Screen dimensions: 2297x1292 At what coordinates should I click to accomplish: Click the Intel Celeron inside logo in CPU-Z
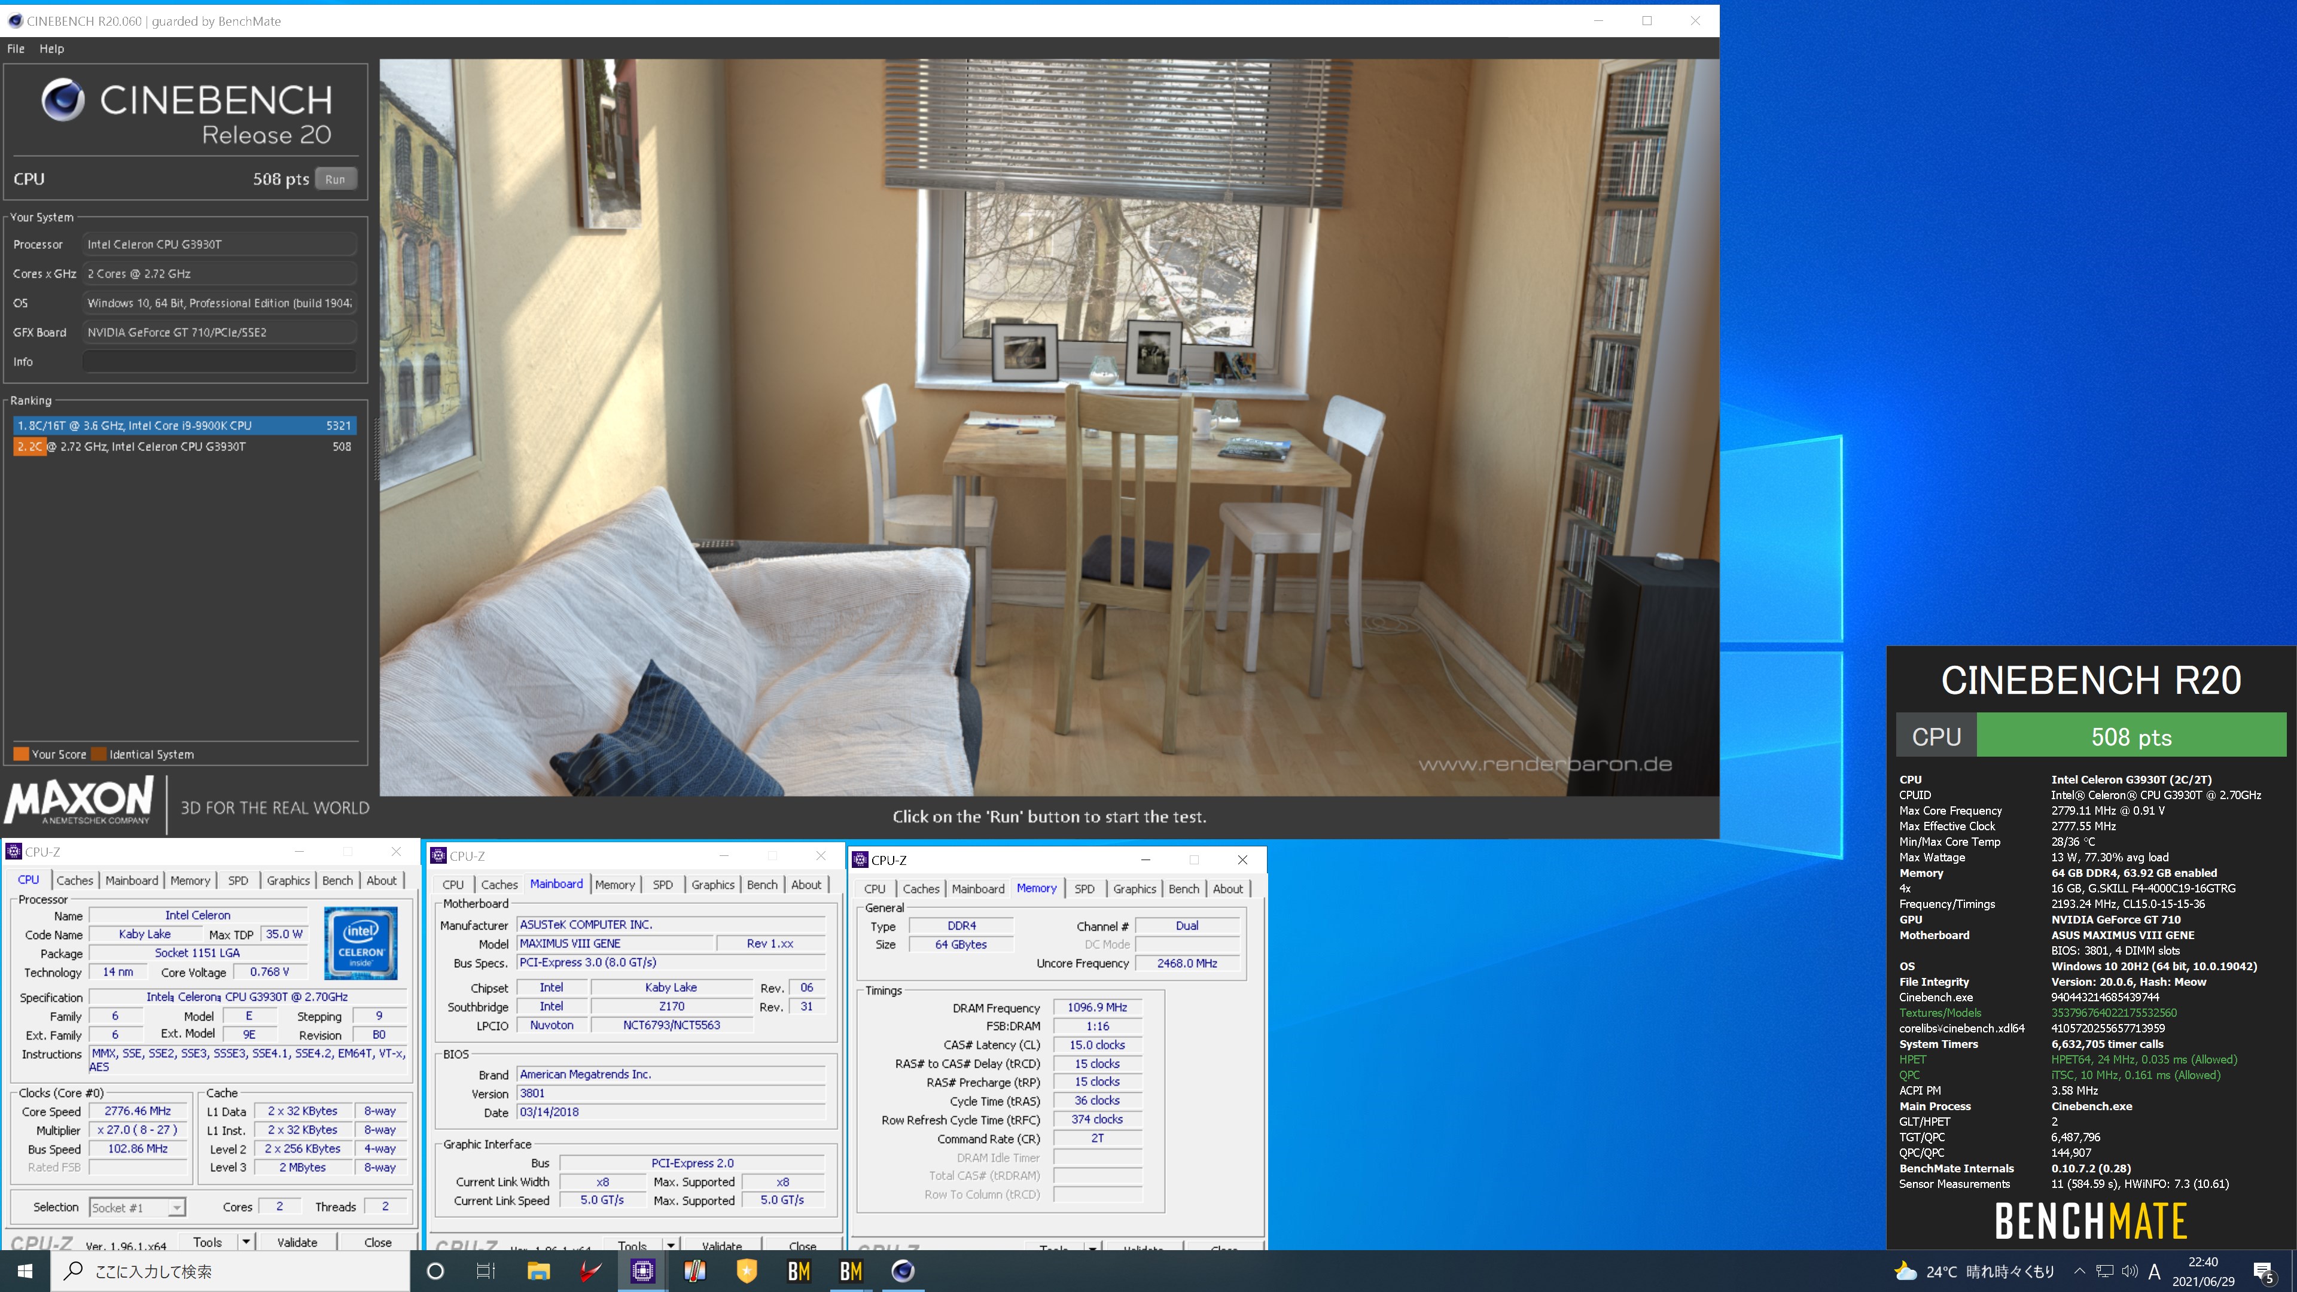click(x=360, y=943)
